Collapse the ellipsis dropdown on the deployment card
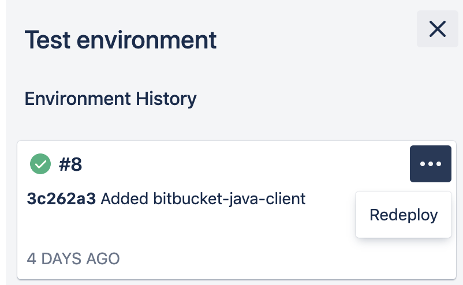Screen dimensions: 463x285 coord(430,164)
